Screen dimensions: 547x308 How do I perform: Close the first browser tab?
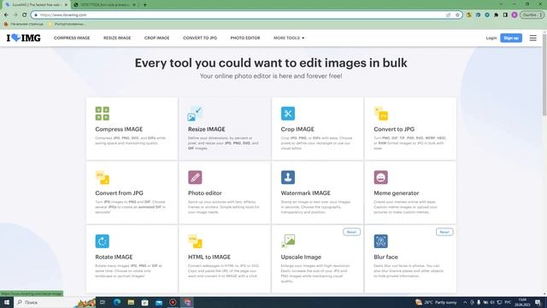66,5
